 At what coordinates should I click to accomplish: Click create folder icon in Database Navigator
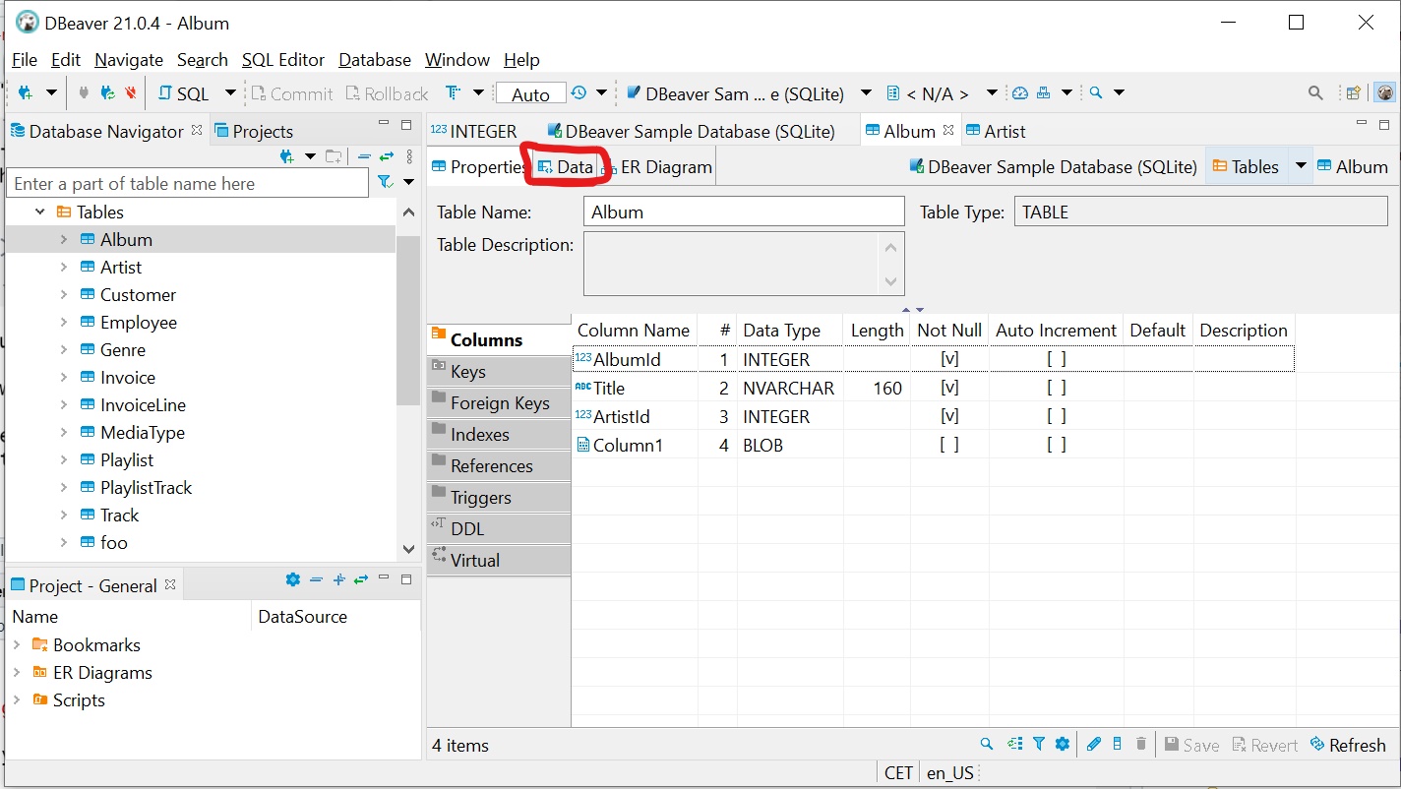[x=334, y=156]
